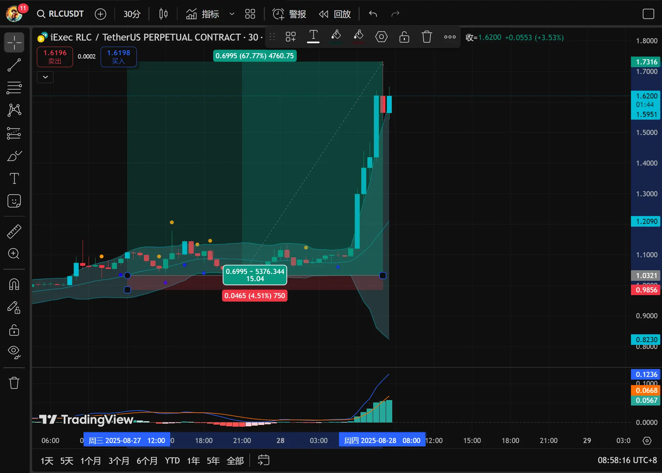Open the RLCUSDT symbol search
Screen dimensions: 662x473
60,14
